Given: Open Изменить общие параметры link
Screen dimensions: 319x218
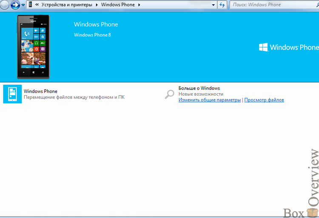Looking at the screenshot, I should pyautogui.click(x=210, y=100).
